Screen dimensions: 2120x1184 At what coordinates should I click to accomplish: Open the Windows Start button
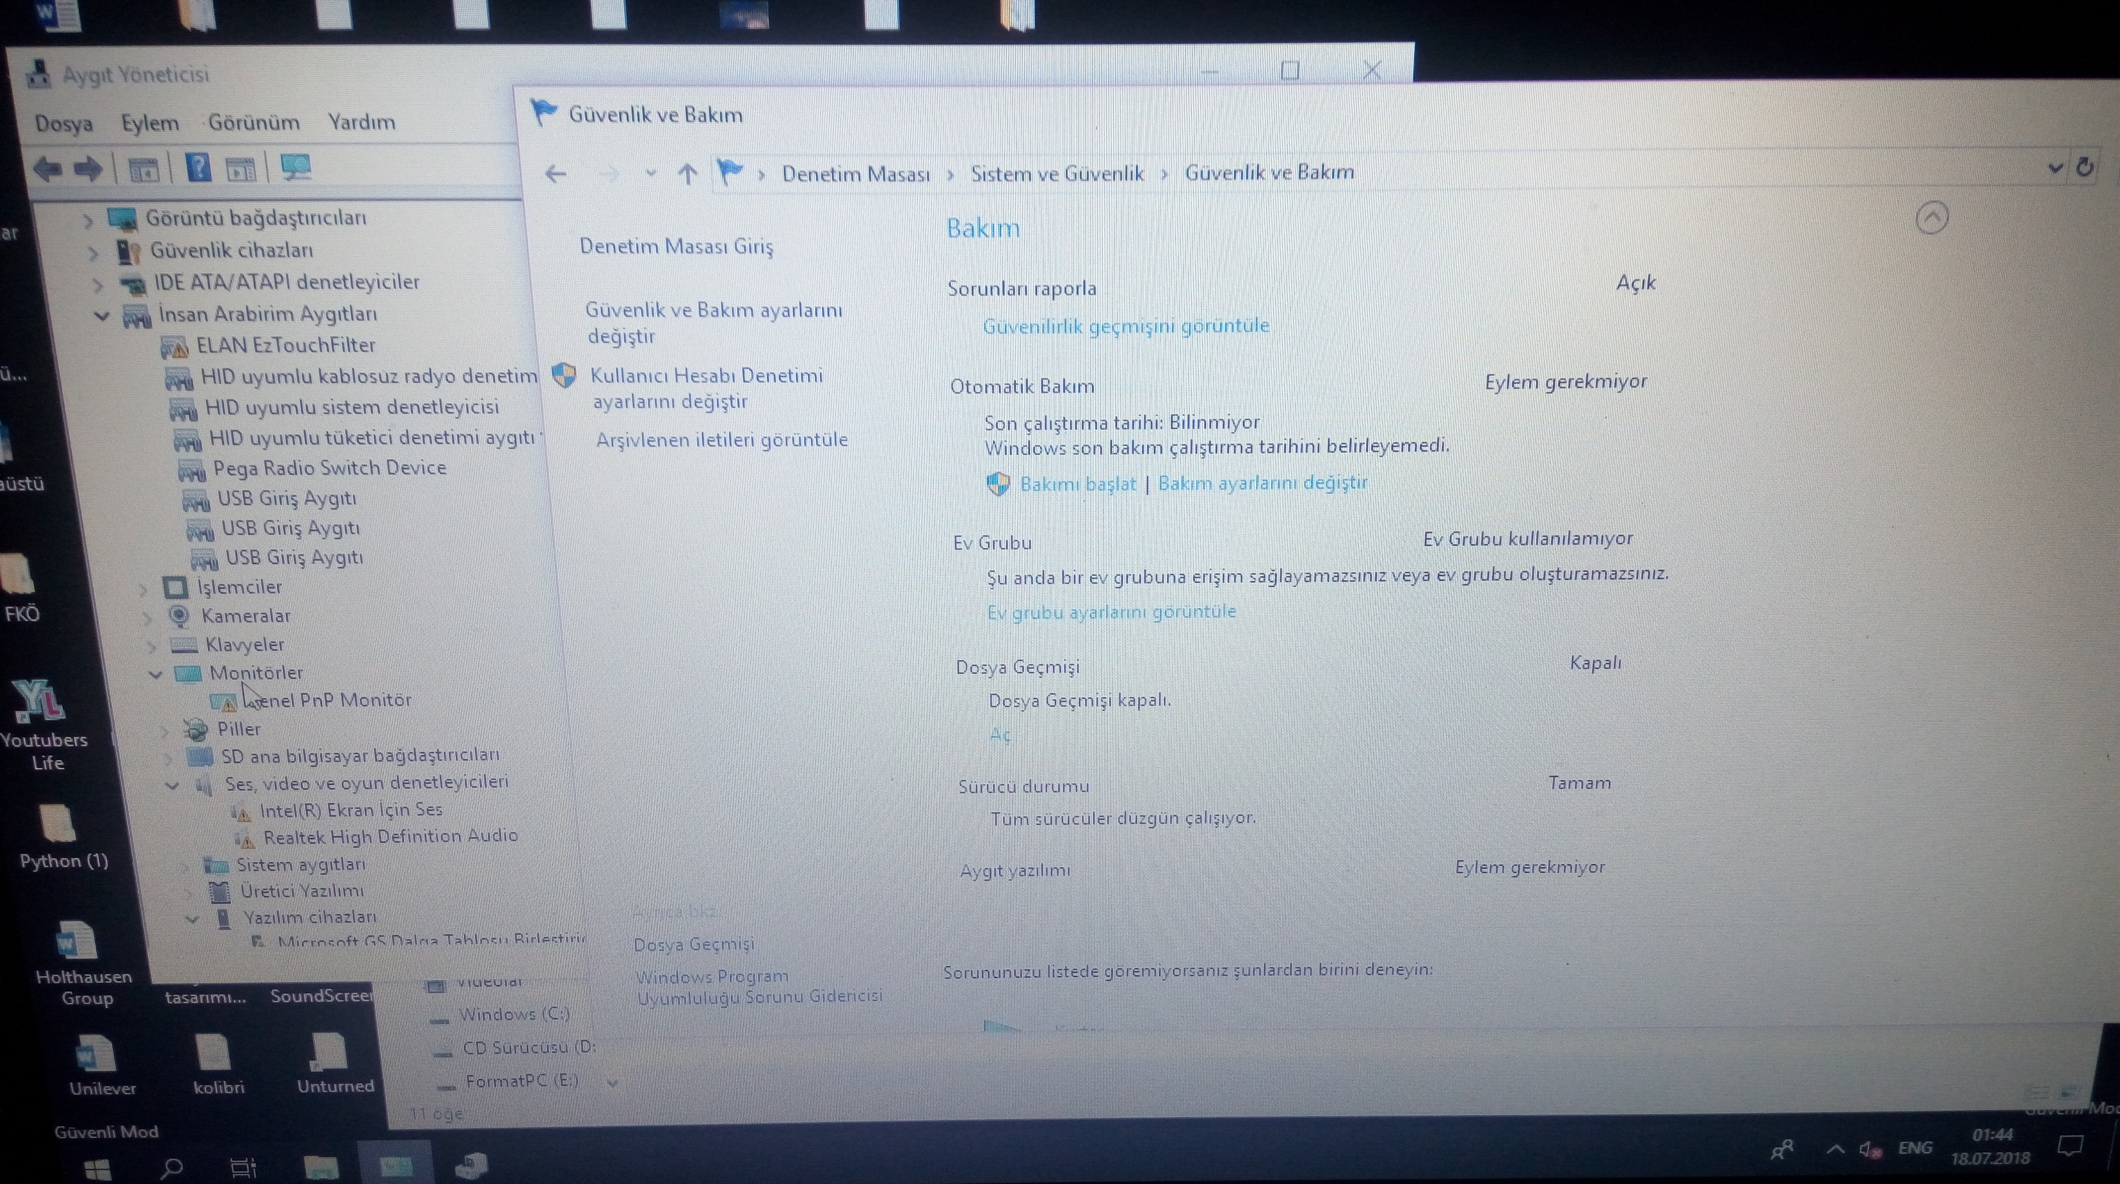(x=97, y=1168)
